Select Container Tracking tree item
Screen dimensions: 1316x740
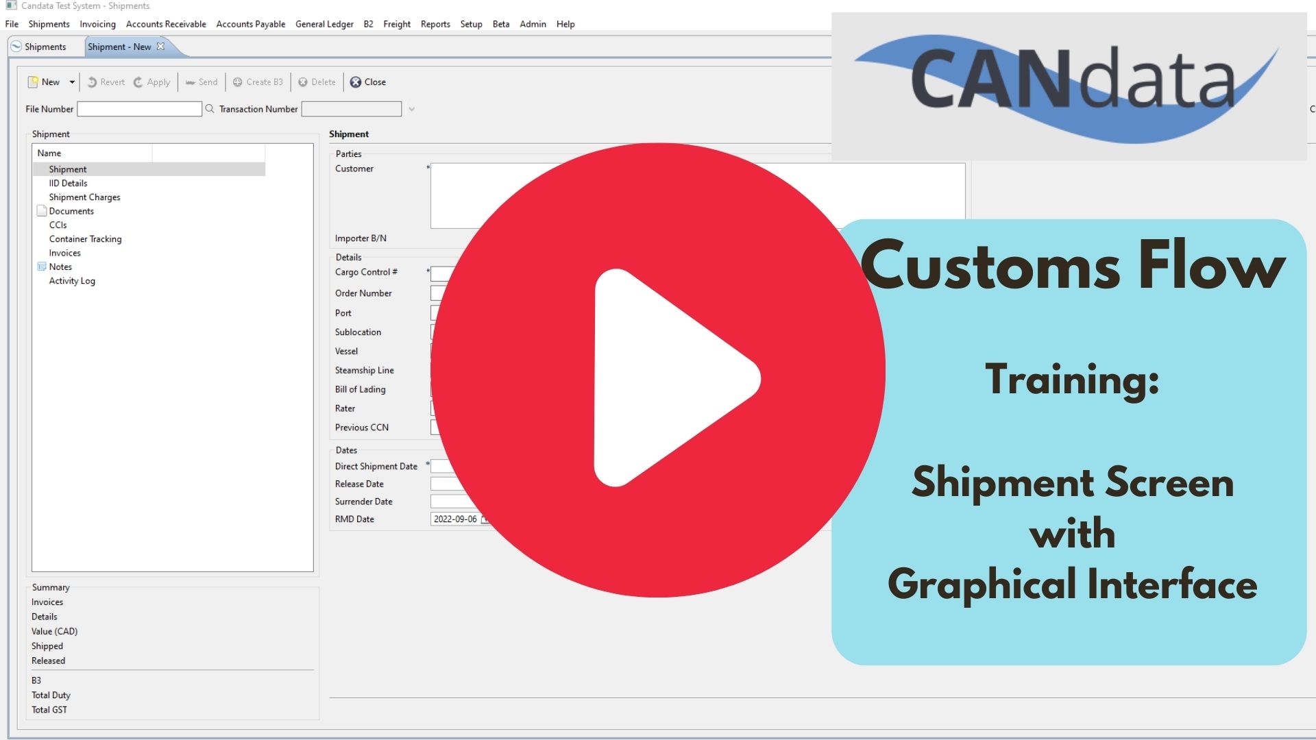tap(85, 239)
